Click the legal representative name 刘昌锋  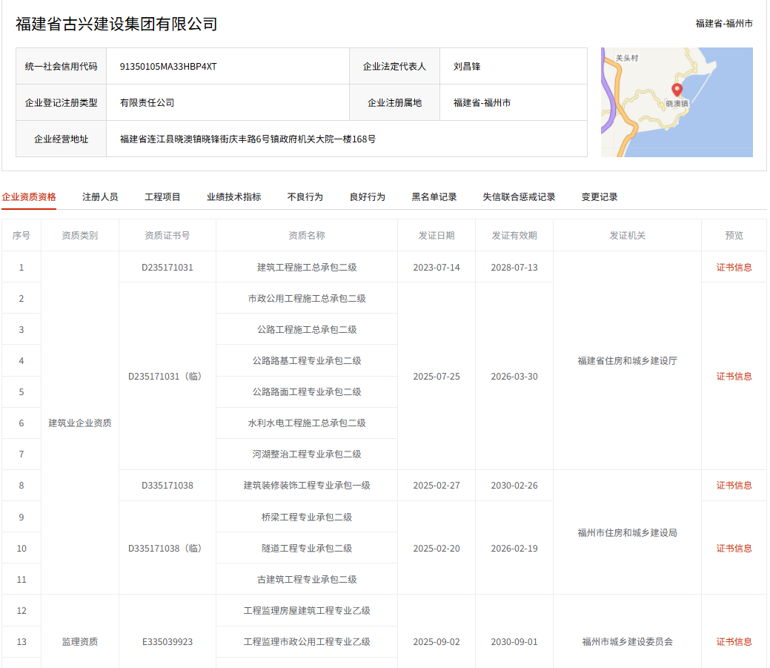coord(465,65)
